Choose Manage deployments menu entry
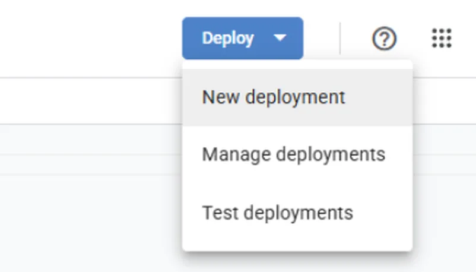Viewport: 476px width, 272px height. point(297,154)
